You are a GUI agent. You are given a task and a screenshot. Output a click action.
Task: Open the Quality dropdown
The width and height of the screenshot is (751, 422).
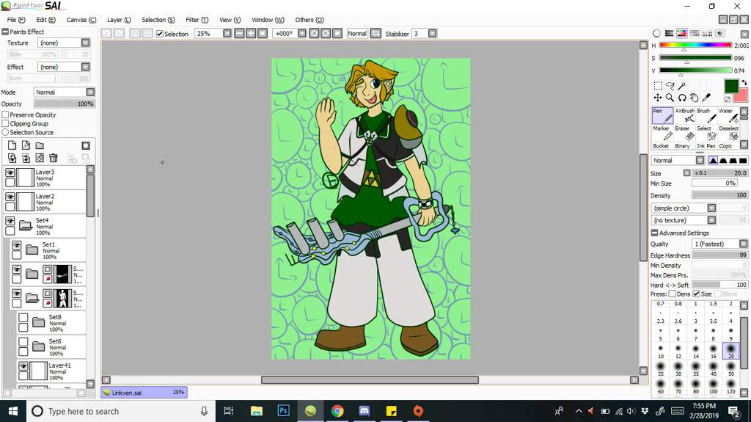pyautogui.click(x=744, y=244)
